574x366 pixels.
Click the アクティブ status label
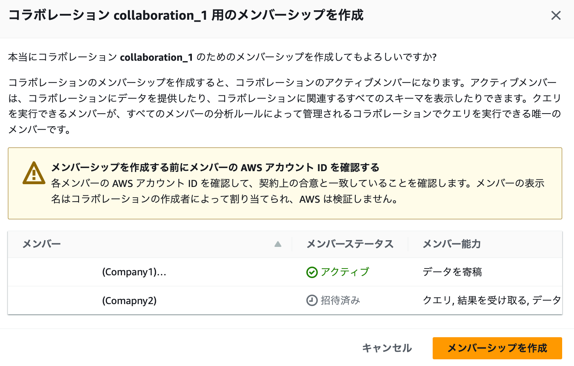tap(345, 272)
